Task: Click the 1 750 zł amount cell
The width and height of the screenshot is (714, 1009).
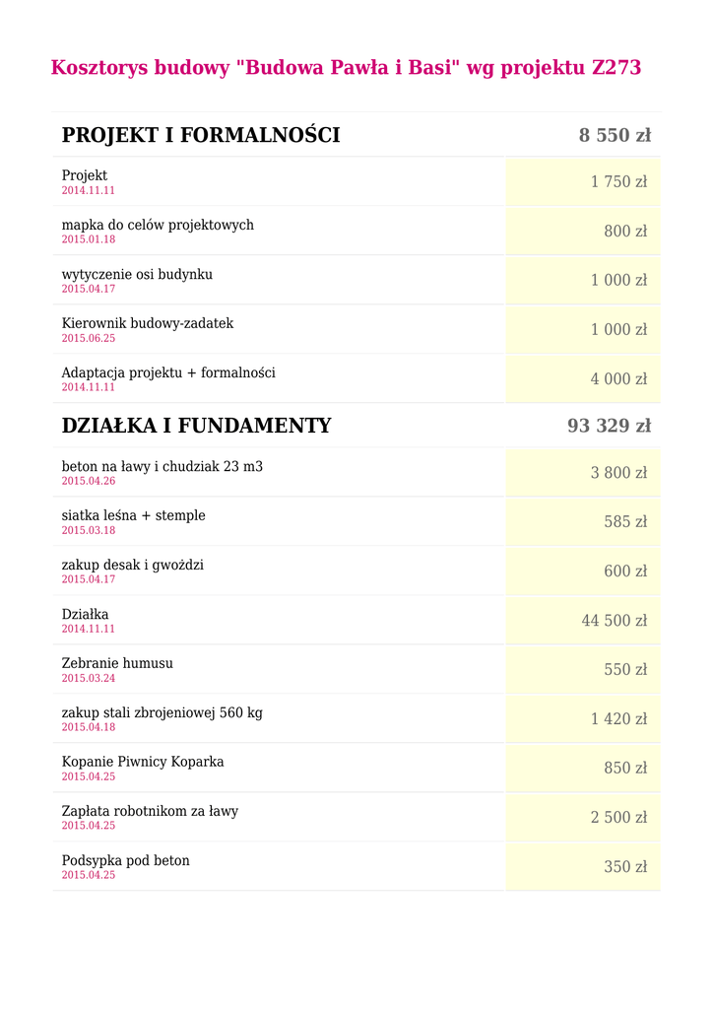Action: (618, 182)
